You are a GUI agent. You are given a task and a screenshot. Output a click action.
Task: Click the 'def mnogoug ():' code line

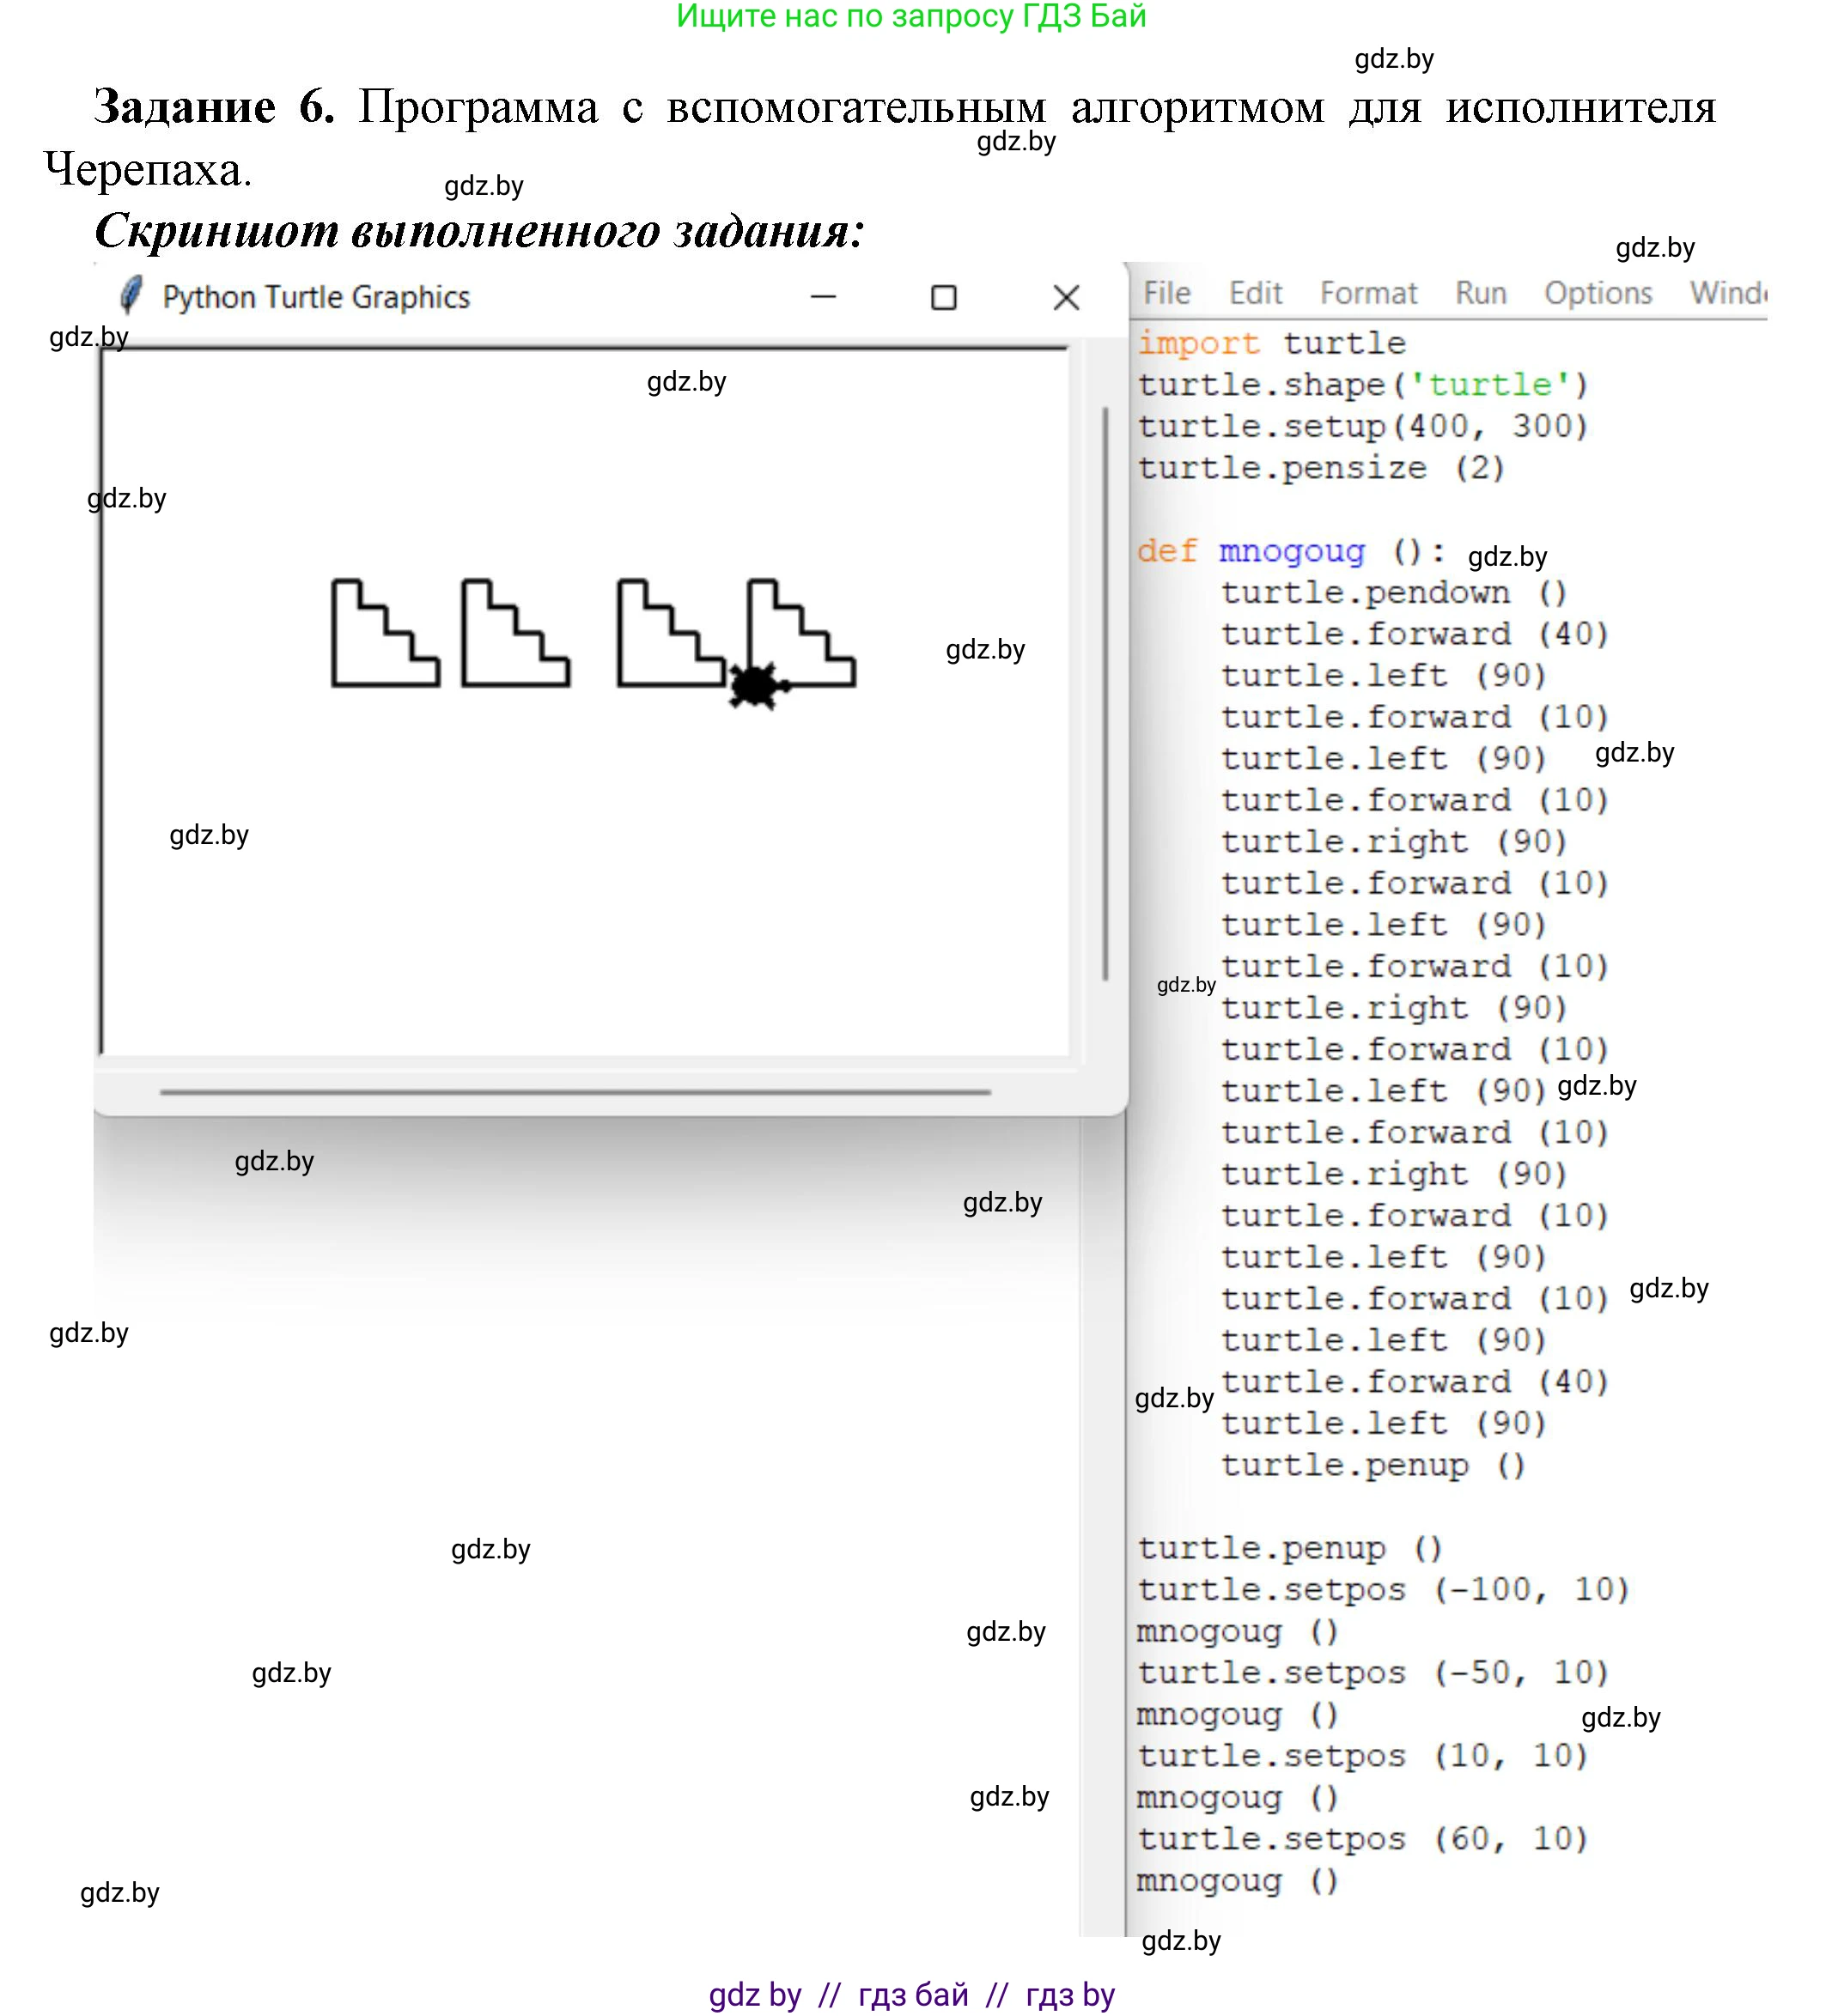[1291, 551]
